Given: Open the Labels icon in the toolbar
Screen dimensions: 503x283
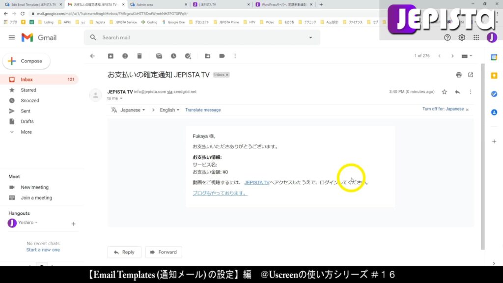Looking at the screenshot, I should (222, 56).
